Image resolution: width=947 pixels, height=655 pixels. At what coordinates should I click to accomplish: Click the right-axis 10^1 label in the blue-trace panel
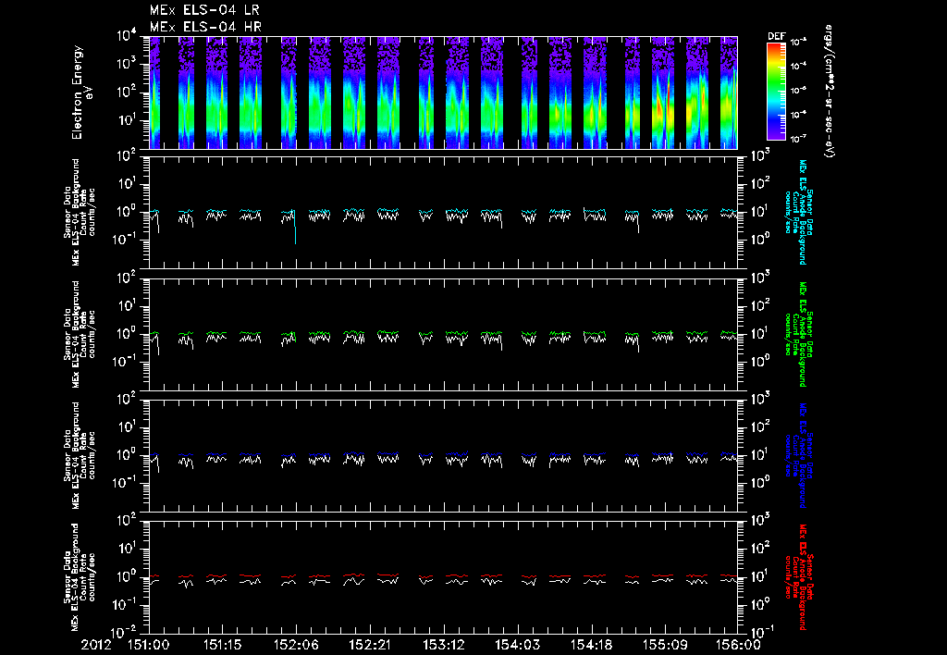coord(761,454)
